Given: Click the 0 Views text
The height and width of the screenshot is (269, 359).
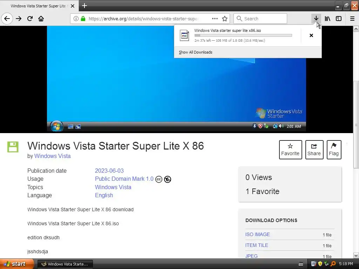Looking at the screenshot, I should point(259,178).
